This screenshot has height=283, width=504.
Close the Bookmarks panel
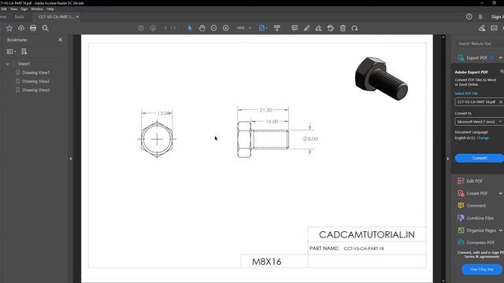click(60, 40)
